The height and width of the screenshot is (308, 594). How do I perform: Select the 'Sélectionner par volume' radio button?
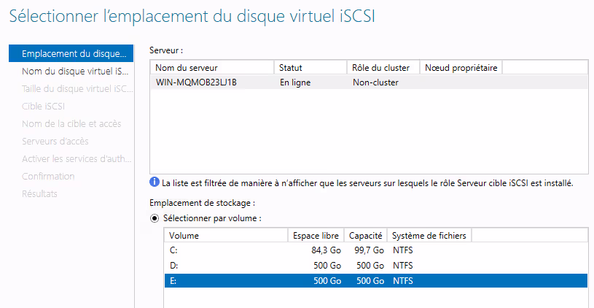coord(155,218)
